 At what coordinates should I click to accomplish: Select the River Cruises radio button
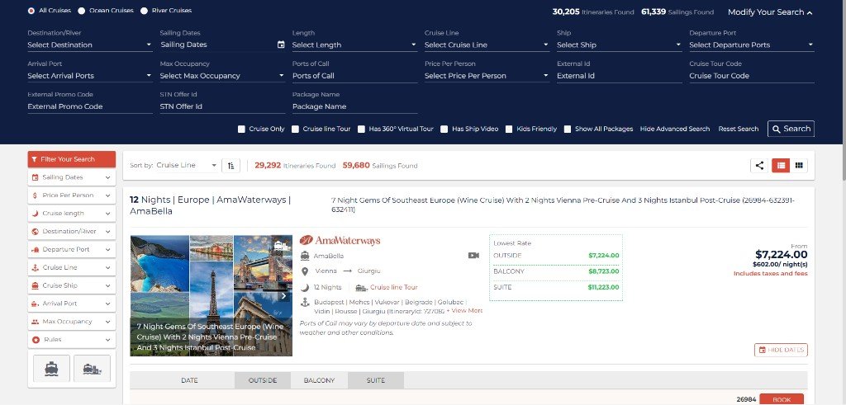pyautogui.click(x=144, y=11)
